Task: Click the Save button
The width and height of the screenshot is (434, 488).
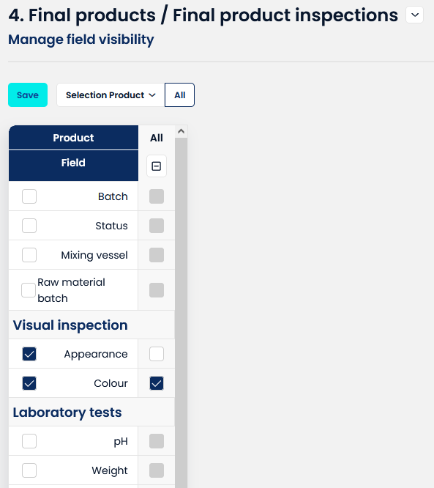Action: 28,95
